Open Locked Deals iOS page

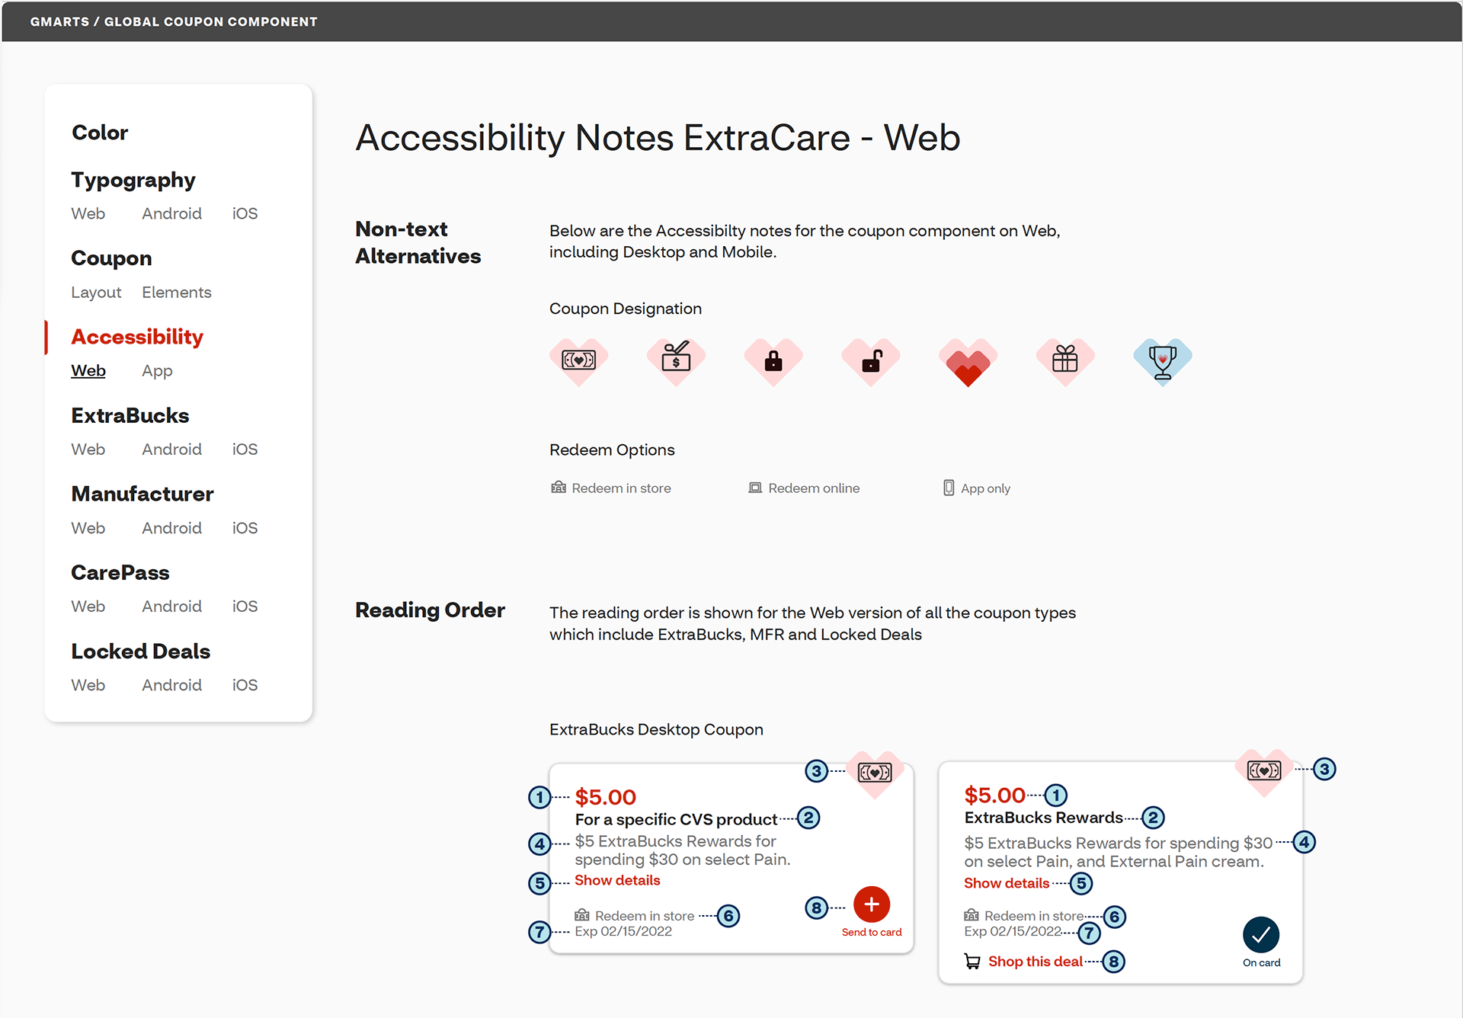click(x=245, y=685)
